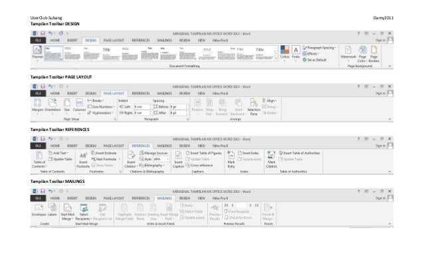The image size is (424, 258).
Task: Expand the Document Formatting gallery scroll arrows
Action: [276, 53]
